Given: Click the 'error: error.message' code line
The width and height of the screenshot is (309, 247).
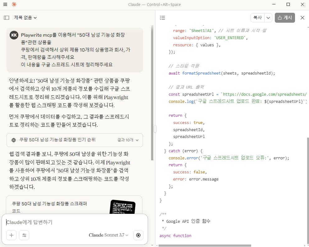Looking at the screenshot, I should pos(196,179).
